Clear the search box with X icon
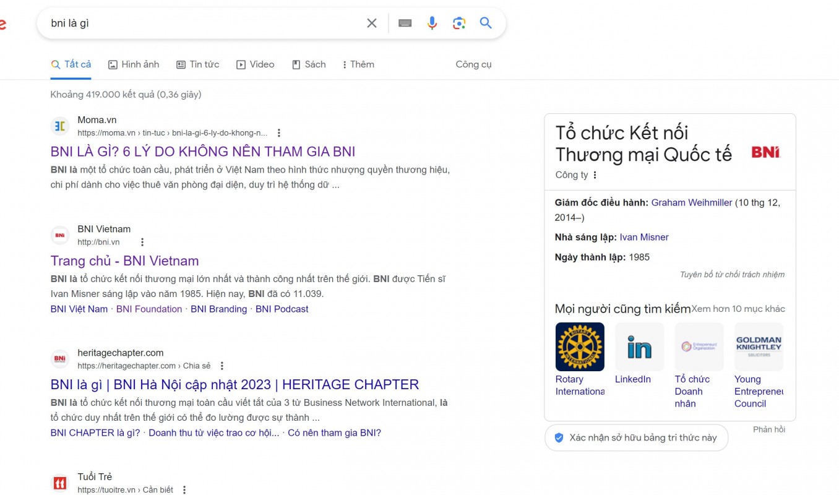The height and width of the screenshot is (495, 839). click(371, 24)
